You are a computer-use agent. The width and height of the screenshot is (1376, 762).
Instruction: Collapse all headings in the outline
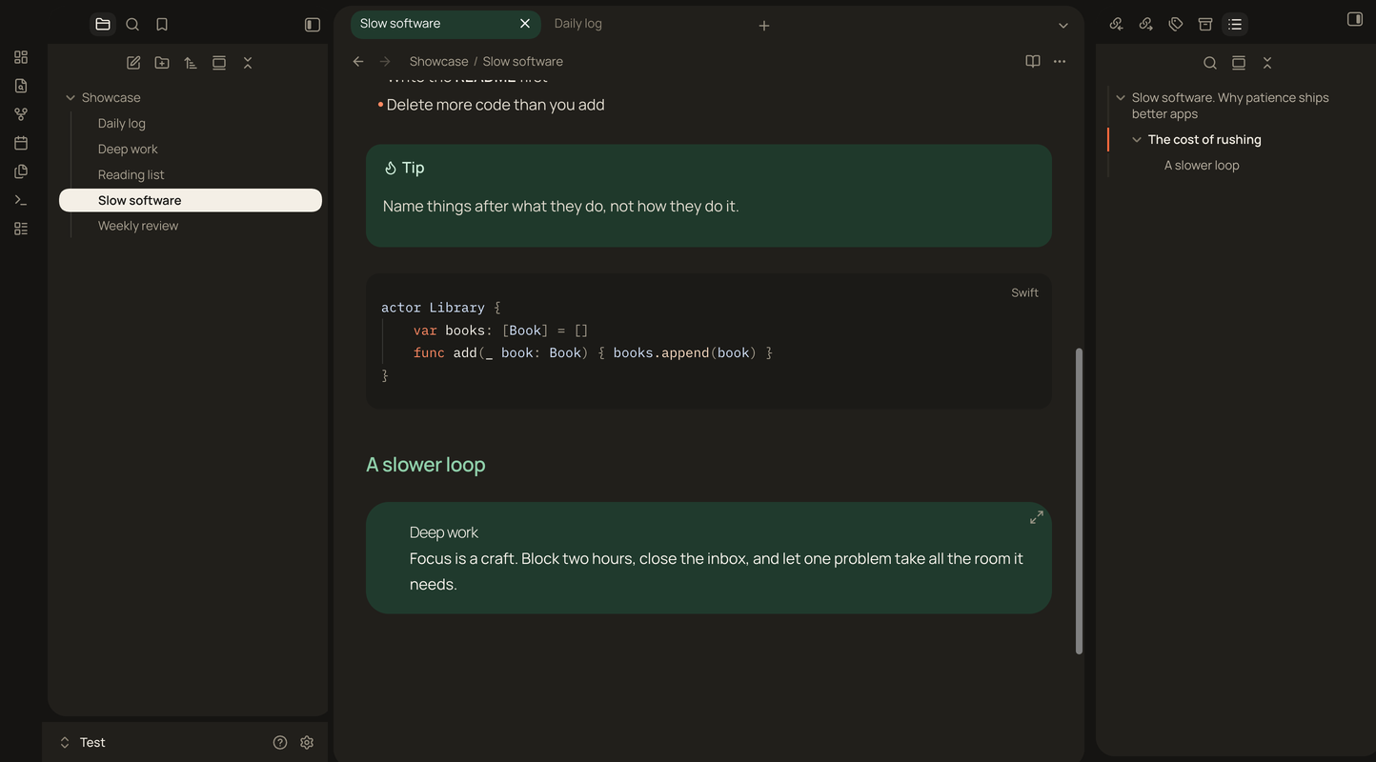click(x=1267, y=63)
